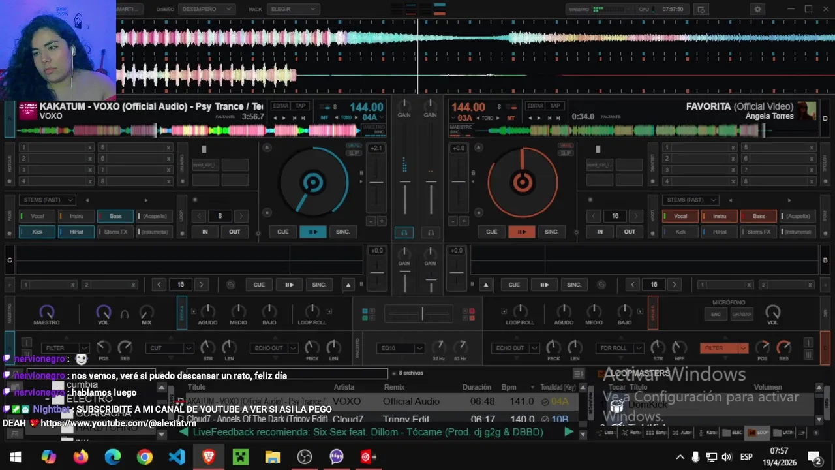Click TAP tab on right deck
Image resolution: width=835 pixels, height=470 pixels.
coord(555,106)
